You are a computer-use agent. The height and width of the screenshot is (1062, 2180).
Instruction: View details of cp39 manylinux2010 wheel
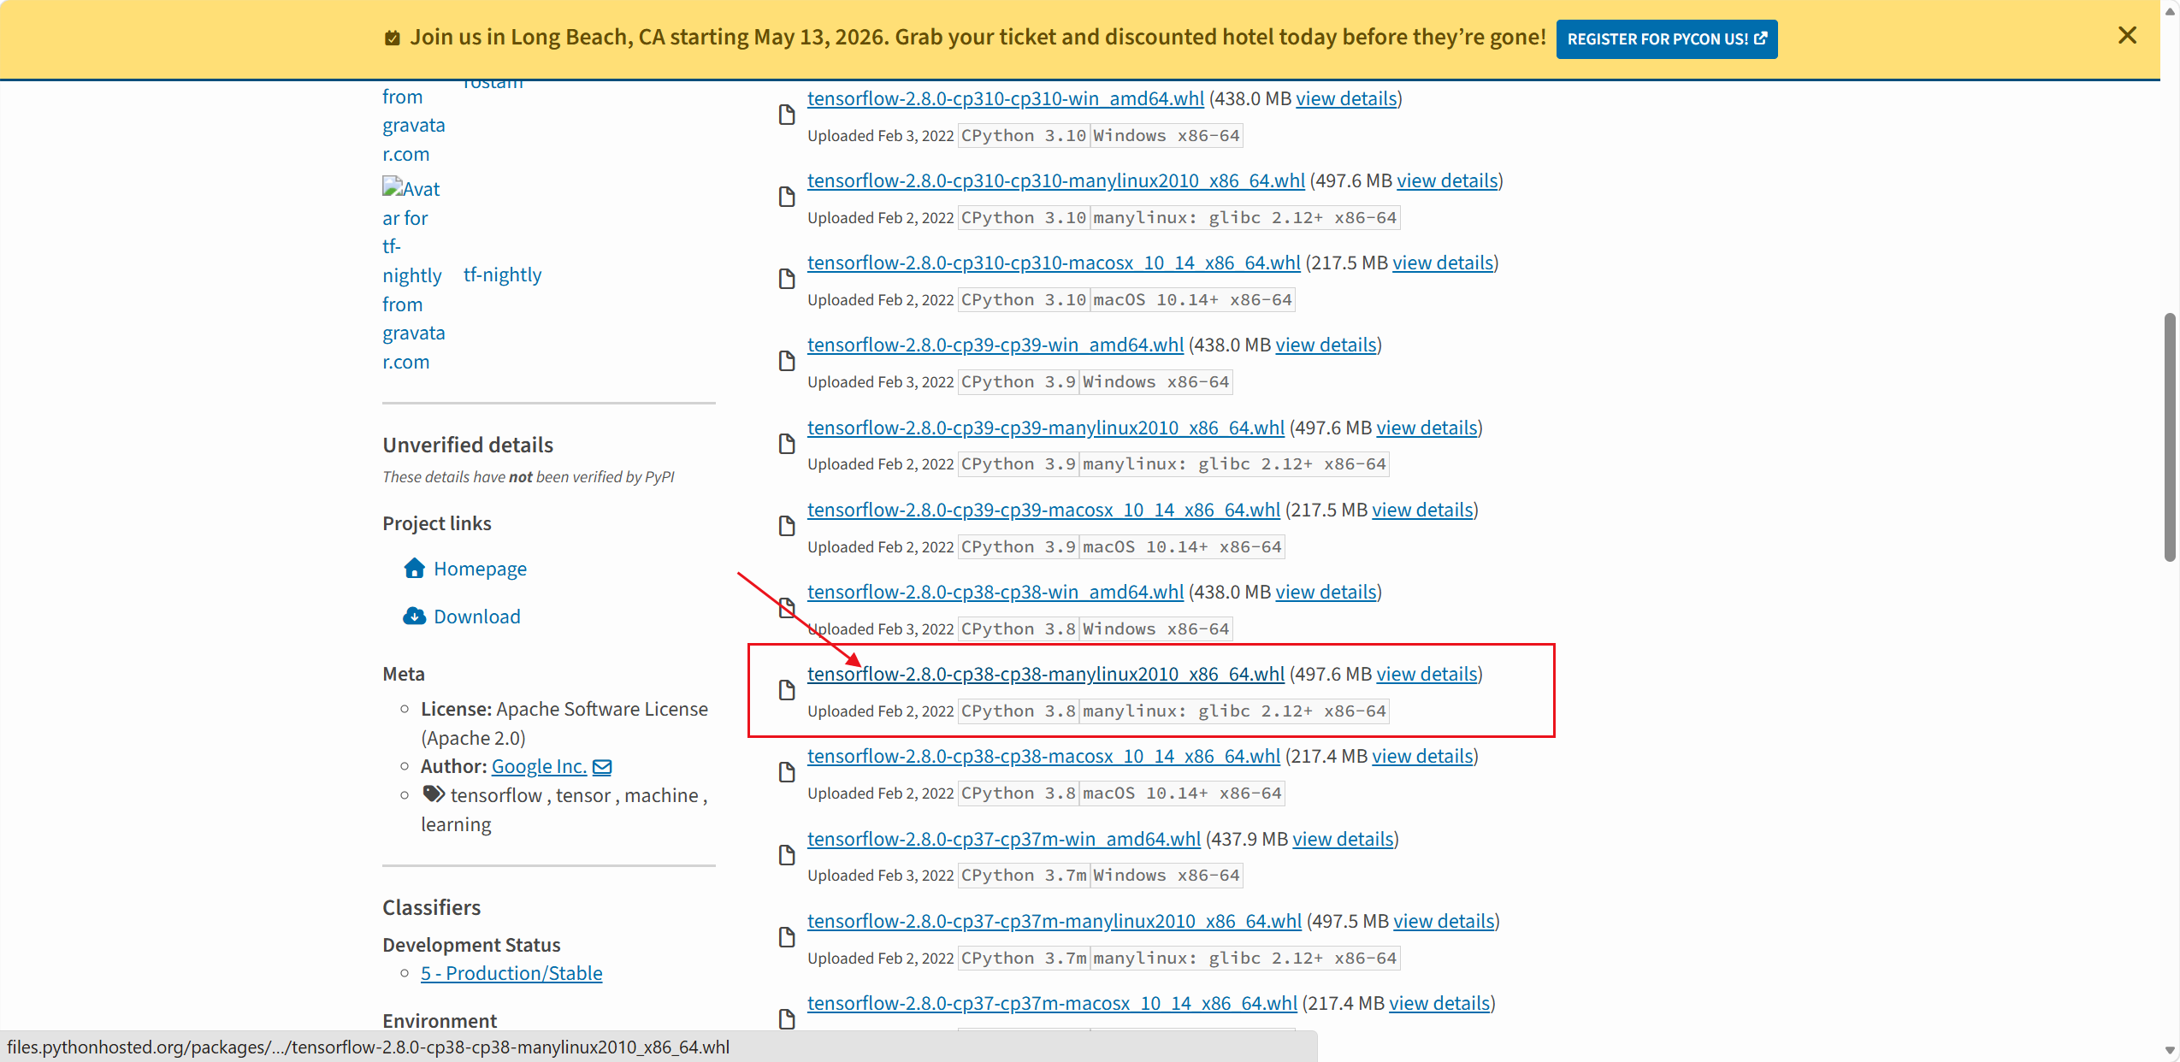(x=1427, y=428)
